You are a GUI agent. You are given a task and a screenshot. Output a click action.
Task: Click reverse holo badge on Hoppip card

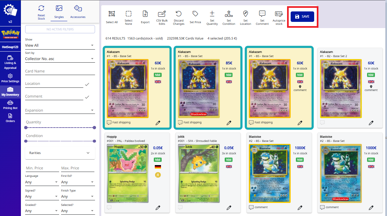[x=158, y=175]
